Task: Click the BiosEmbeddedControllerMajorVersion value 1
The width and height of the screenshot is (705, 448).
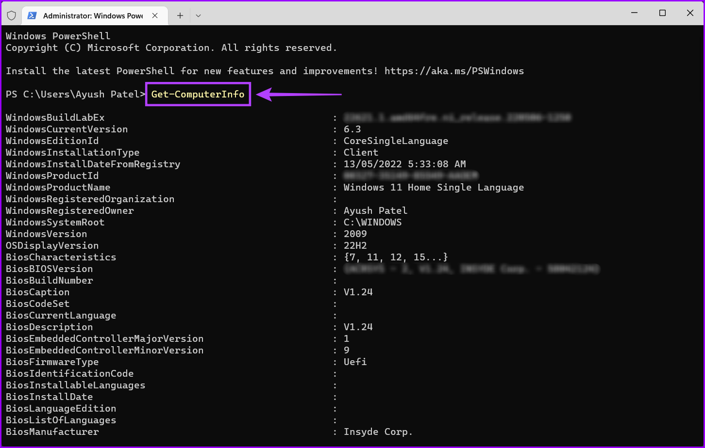Action: [x=346, y=338]
